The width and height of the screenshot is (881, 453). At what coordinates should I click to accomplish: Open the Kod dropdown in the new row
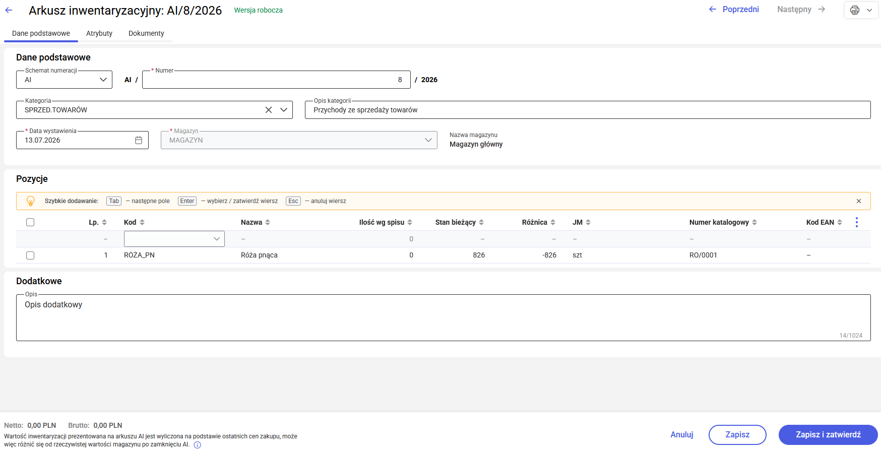pyautogui.click(x=217, y=239)
